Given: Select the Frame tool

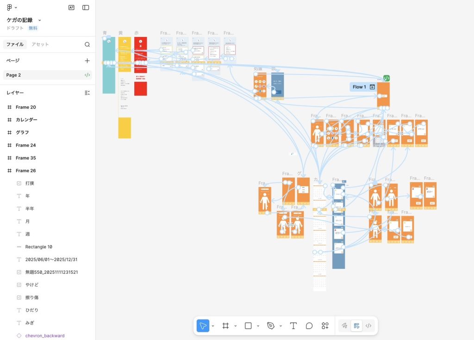Looking at the screenshot, I should [226, 326].
